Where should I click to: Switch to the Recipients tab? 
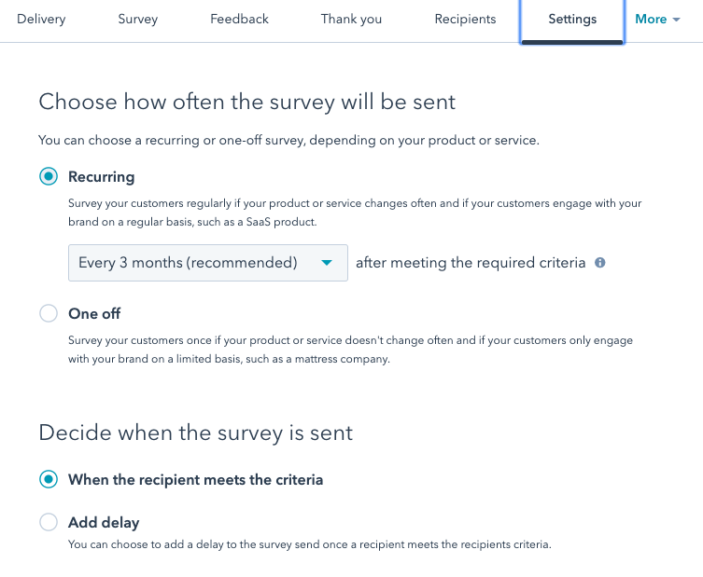click(465, 20)
